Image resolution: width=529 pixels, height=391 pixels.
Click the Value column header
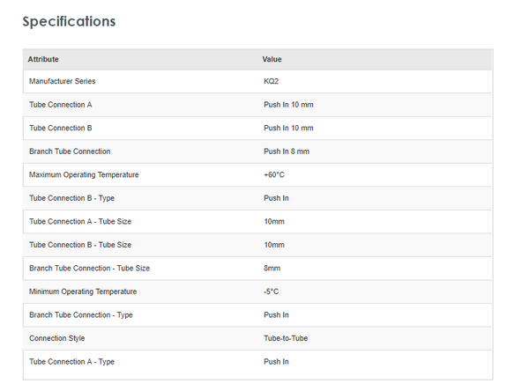point(272,59)
